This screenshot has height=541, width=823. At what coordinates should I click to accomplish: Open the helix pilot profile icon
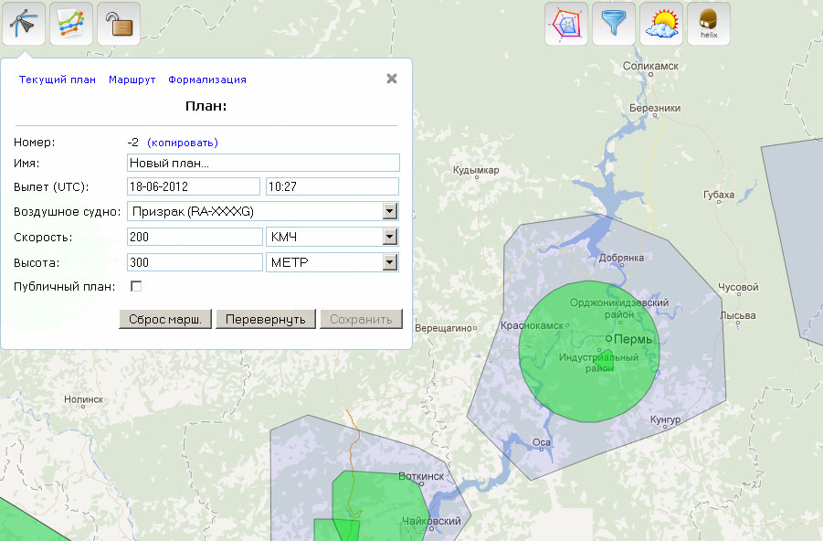[709, 24]
